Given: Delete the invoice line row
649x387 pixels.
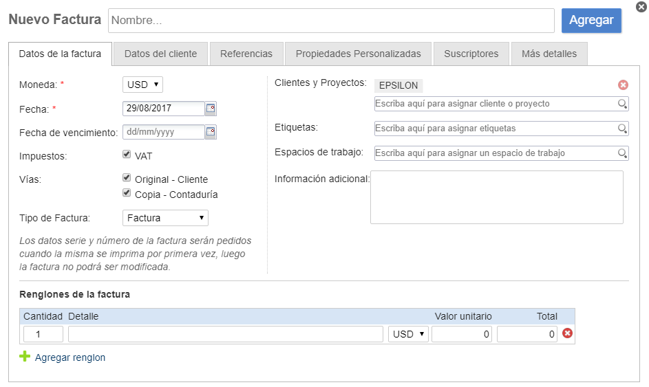Looking at the screenshot, I should (568, 333).
